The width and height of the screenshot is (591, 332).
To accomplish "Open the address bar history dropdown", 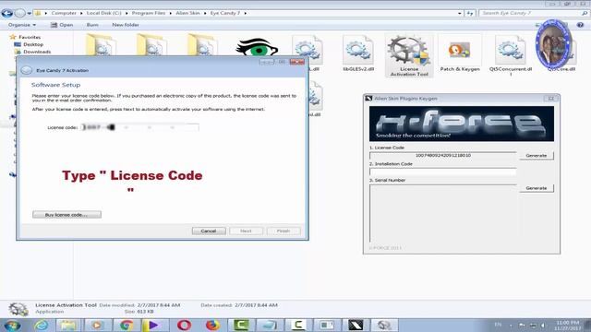I will click(460, 13).
